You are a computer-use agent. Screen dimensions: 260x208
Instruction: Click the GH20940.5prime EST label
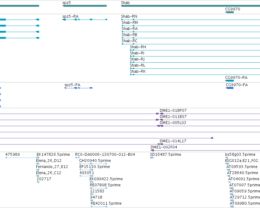(x=95, y=161)
